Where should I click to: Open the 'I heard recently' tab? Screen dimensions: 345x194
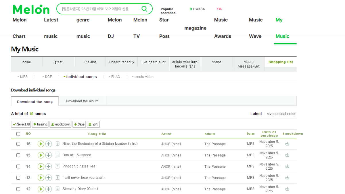click(122, 62)
